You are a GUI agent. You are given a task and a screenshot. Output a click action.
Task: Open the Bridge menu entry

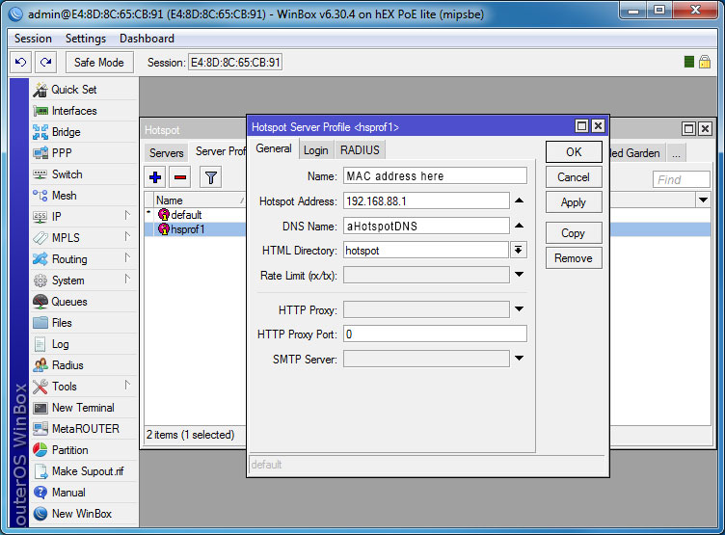click(85, 132)
